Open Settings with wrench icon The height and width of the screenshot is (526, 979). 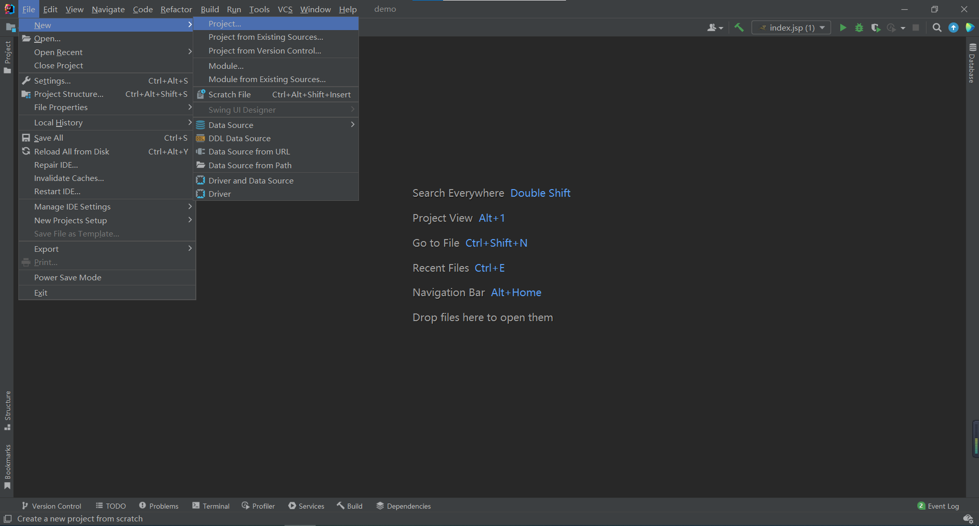pos(107,81)
